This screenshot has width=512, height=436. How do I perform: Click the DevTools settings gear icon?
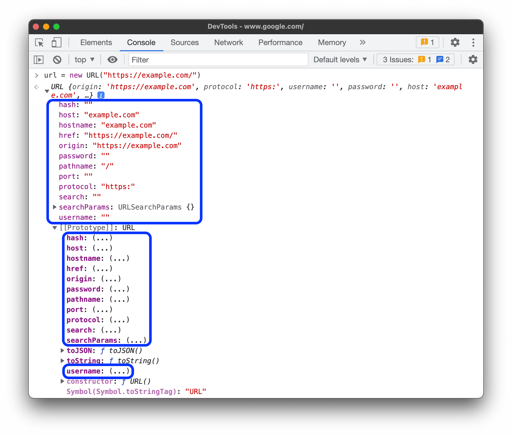[454, 42]
